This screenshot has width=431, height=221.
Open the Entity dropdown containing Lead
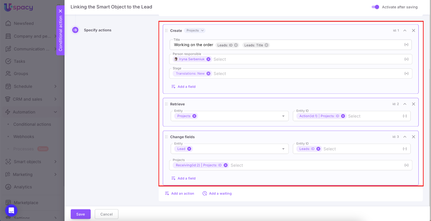coord(283,149)
